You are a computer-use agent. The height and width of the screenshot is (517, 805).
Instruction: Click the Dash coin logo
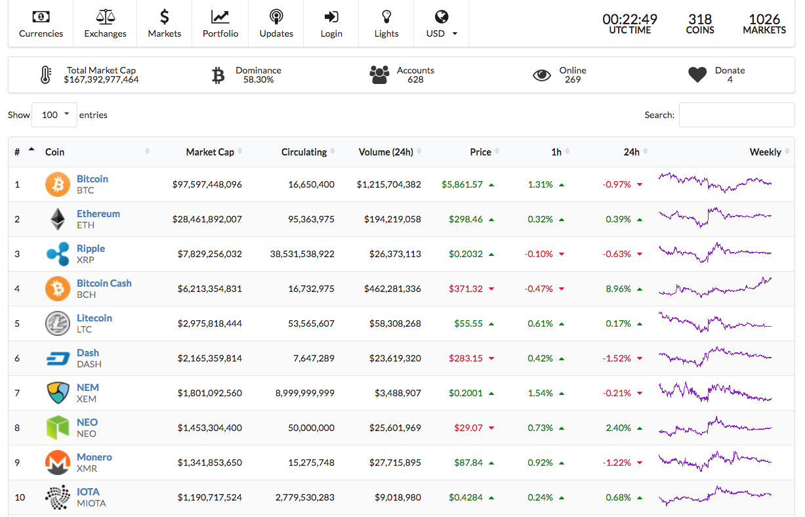pyautogui.click(x=58, y=358)
